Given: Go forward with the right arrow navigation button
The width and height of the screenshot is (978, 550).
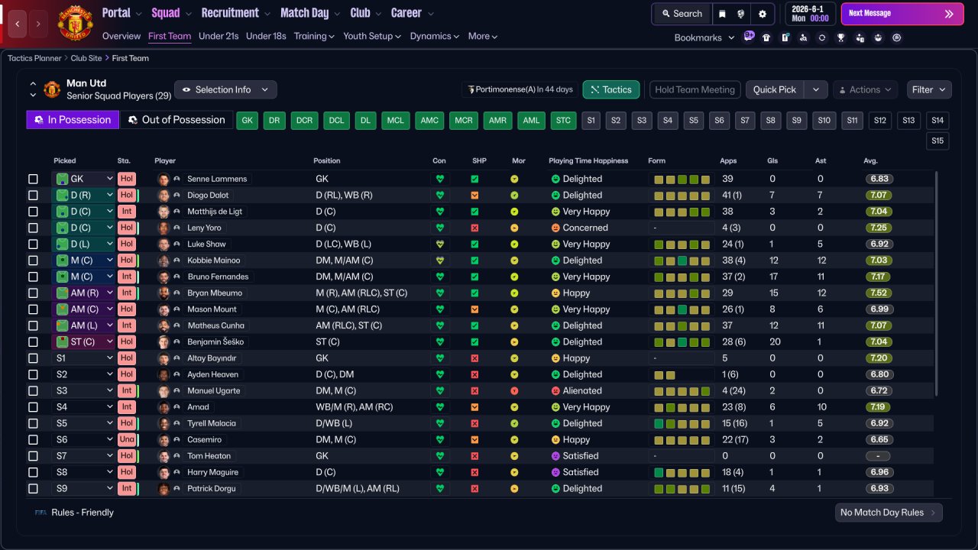Looking at the screenshot, I should (39, 24).
